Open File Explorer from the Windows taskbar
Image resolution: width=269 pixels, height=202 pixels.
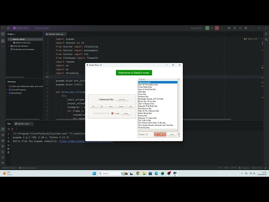click(144, 173)
